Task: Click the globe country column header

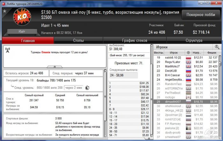Action: (x=188, y=53)
